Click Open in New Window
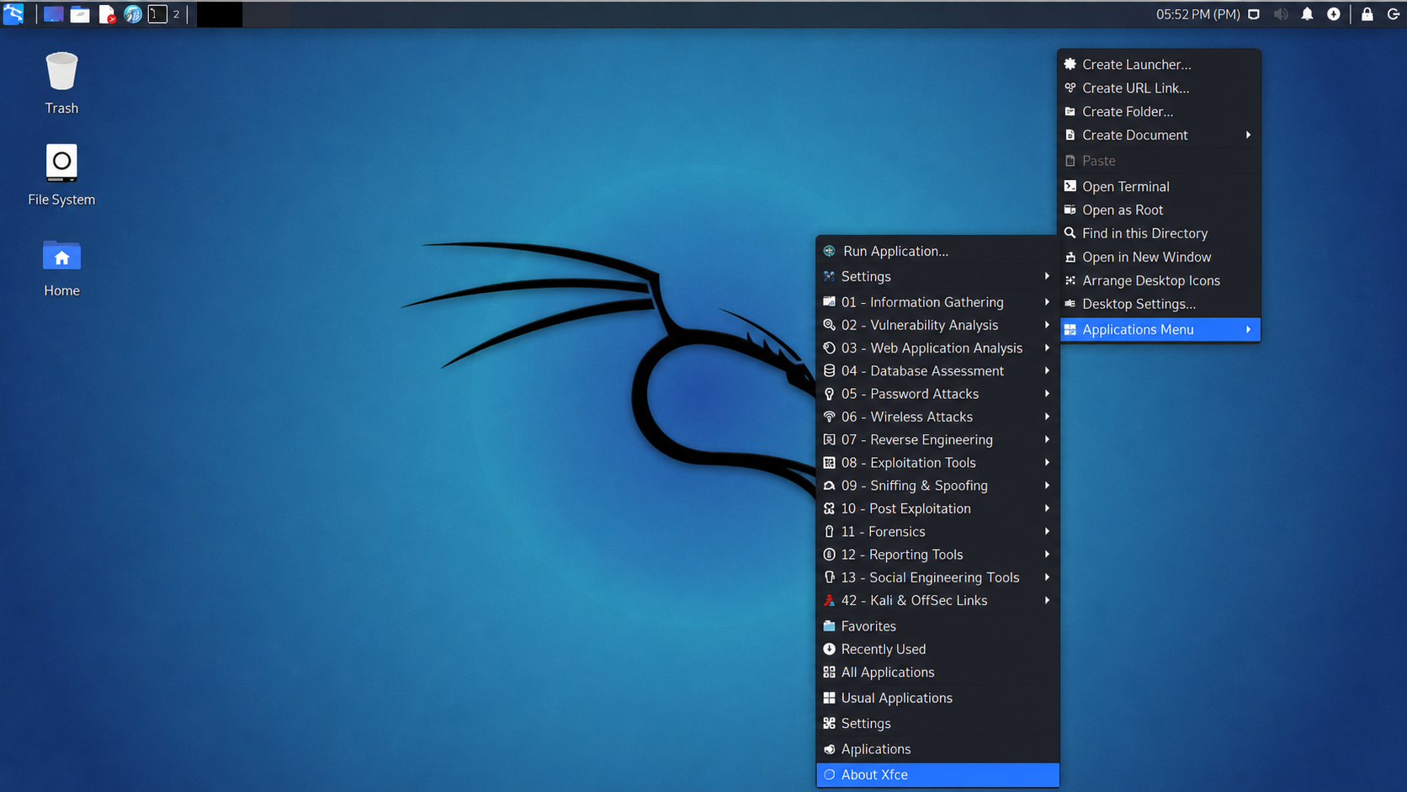The image size is (1407, 792). tap(1160, 257)
